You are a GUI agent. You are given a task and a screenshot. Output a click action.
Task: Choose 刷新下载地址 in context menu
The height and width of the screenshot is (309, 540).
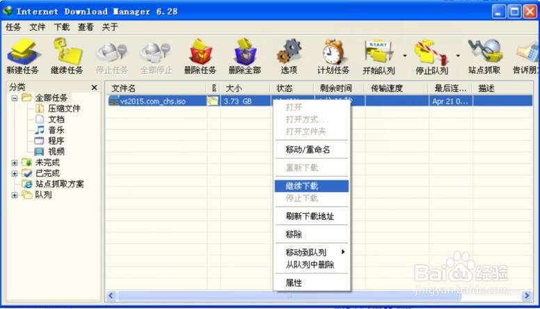(x=312, y=216)
